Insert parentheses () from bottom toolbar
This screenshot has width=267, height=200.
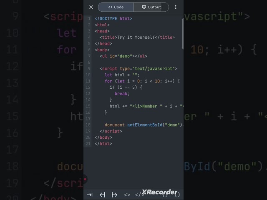[177, 195]
